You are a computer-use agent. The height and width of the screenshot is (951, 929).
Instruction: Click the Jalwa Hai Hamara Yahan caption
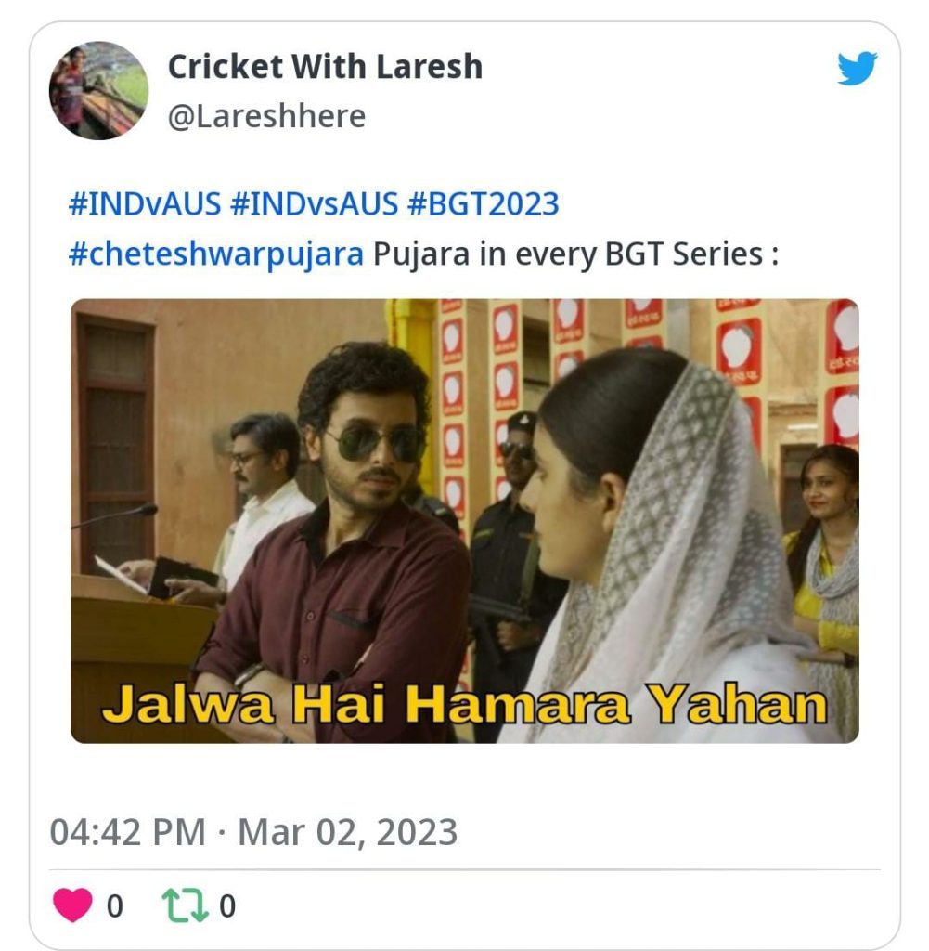click(x=465, y=704)
